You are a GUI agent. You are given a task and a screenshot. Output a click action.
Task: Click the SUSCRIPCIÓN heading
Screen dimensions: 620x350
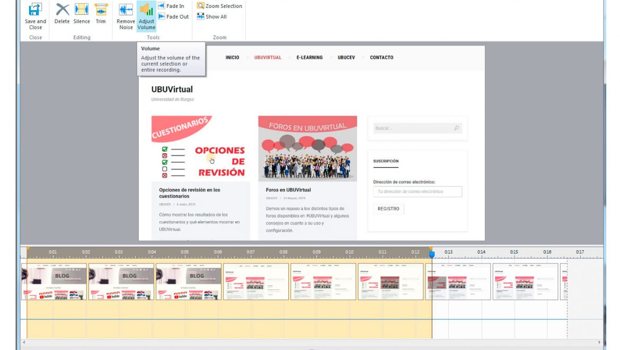click(x=386, y=161)
